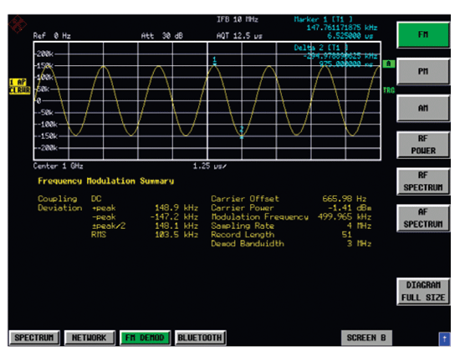The width and height of the screenshot is (460, 351).
Task: Click the blue up-arrow icon
Action: coord(444,339)
